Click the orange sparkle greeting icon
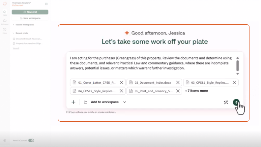 [x=127, y=33]
